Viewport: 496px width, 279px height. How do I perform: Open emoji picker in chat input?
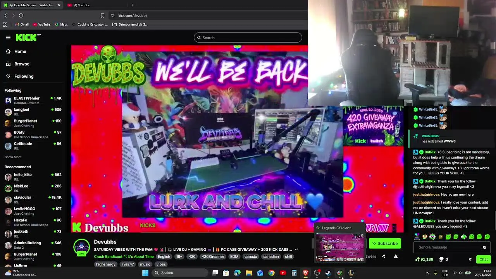(x=484, y=247)
